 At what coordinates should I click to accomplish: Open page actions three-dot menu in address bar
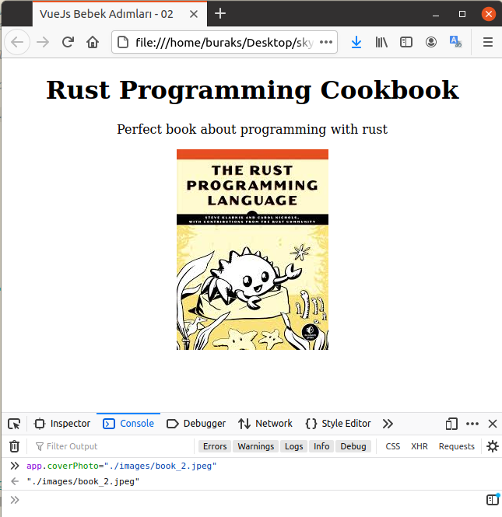click(326, 42)
